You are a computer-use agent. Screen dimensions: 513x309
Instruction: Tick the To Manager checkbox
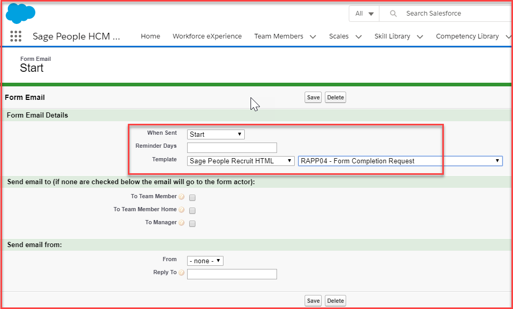click(x=192, y=224)
